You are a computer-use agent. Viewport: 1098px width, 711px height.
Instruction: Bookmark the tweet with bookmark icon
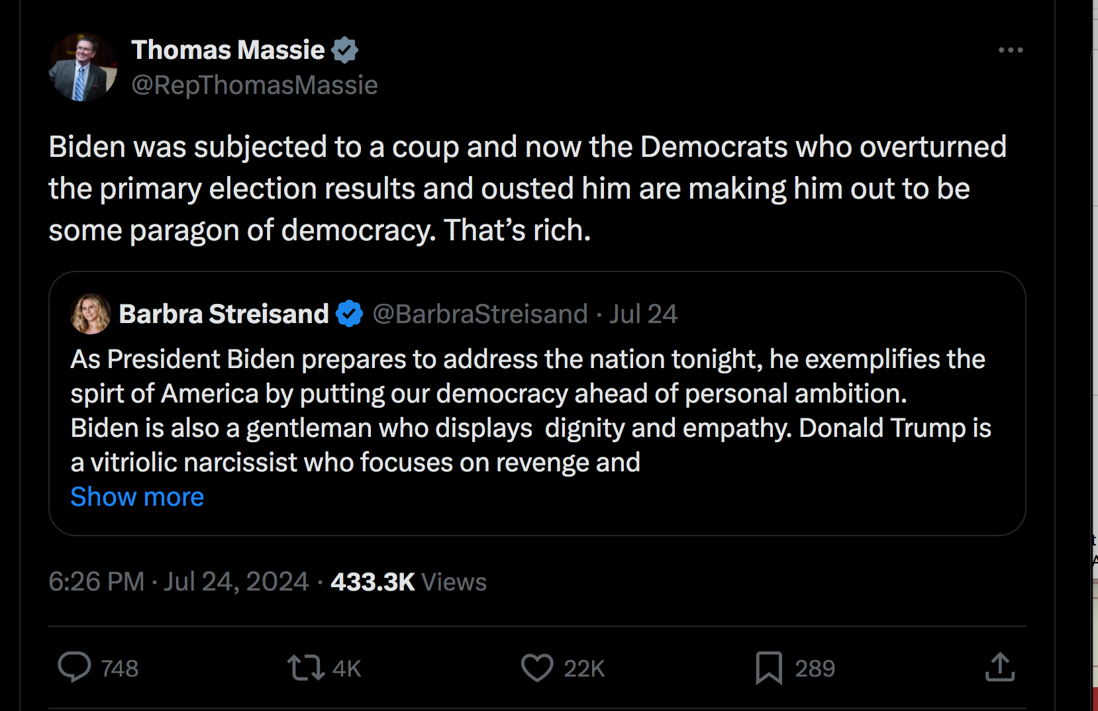[x=769, y=667]
